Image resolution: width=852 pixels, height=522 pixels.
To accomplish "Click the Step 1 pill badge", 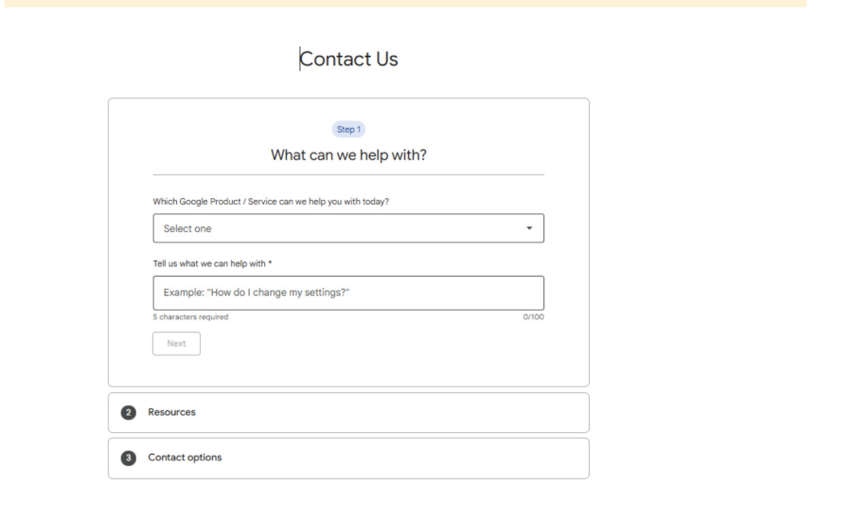I will (x=348, y=130).
